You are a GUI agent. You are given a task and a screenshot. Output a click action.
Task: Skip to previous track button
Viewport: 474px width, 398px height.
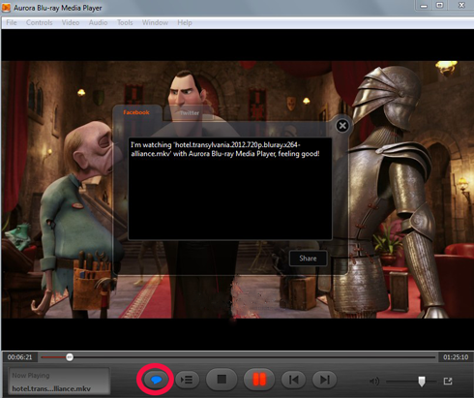[x=294, y=380]
